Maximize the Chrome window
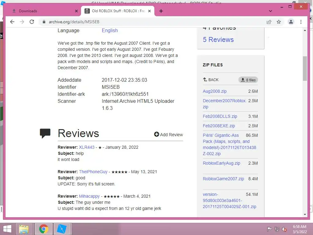The width and height of the screenshot is (313, 235). coord(290,7)
